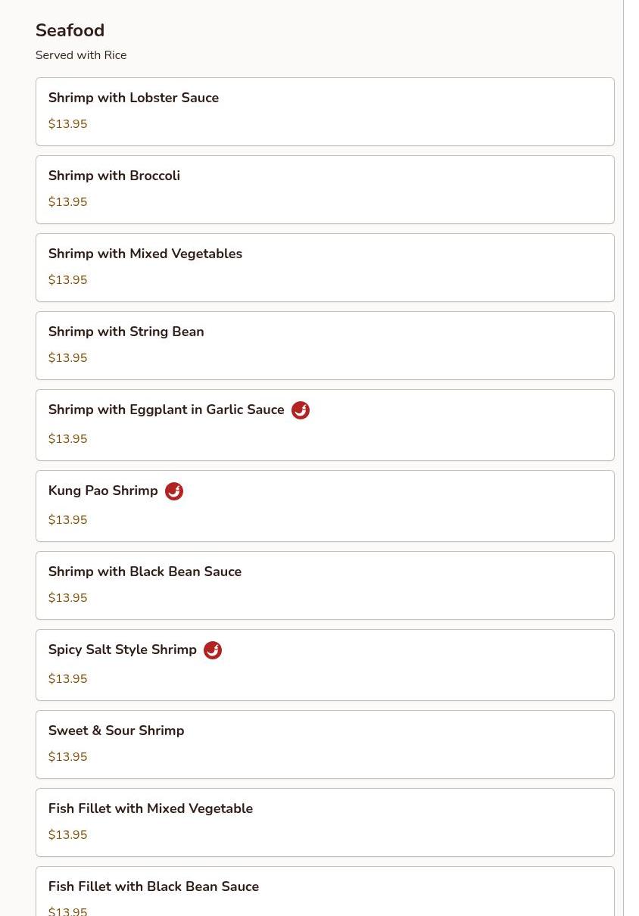Open the Spicy Salt Style Shrimp title
Viewport: 639px width, 916px height.
[123, 650]
